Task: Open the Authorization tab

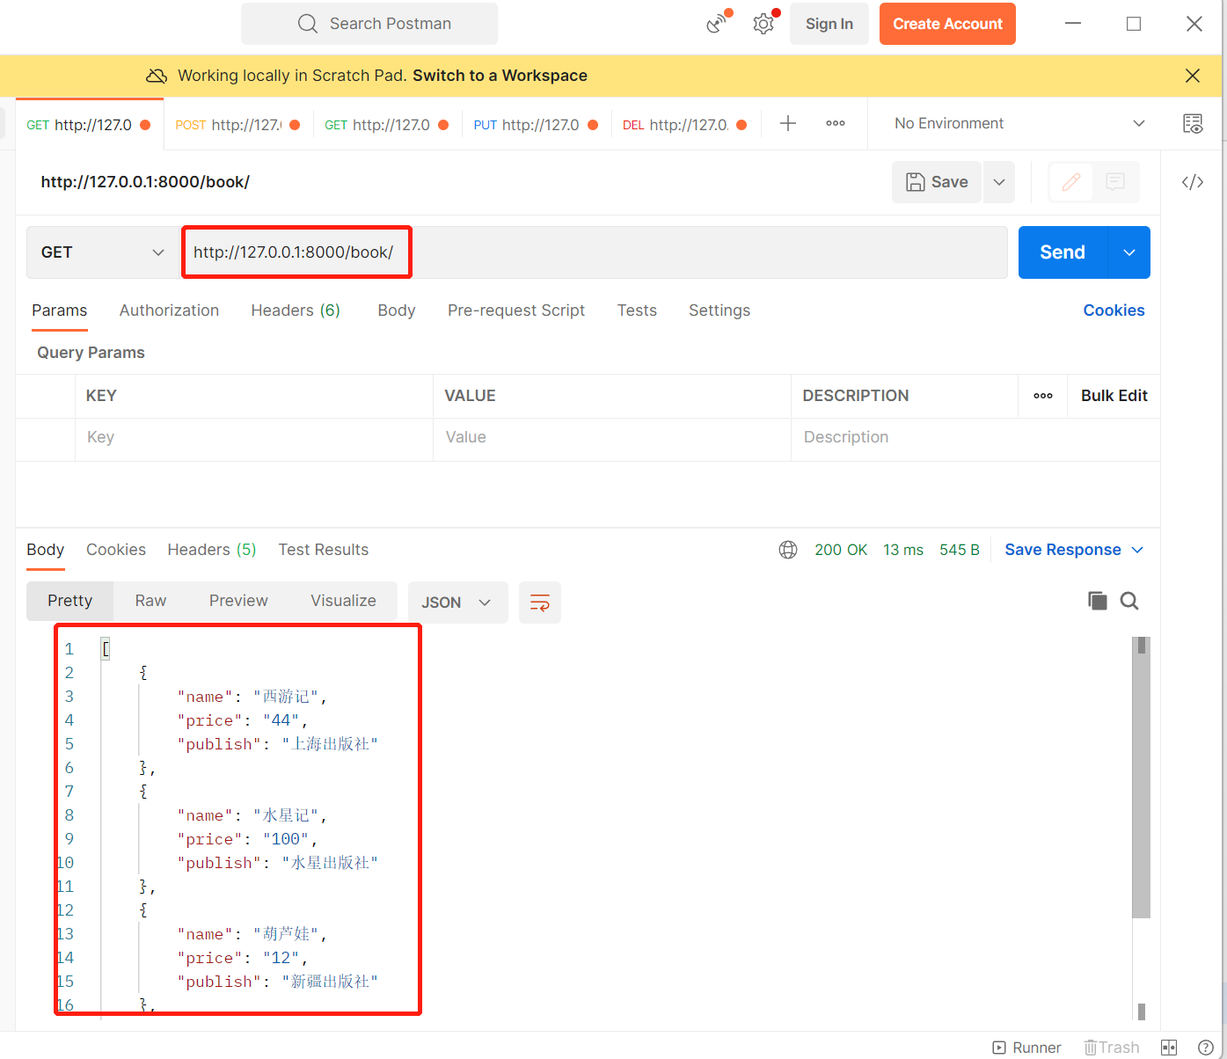Action: [169, 310]
